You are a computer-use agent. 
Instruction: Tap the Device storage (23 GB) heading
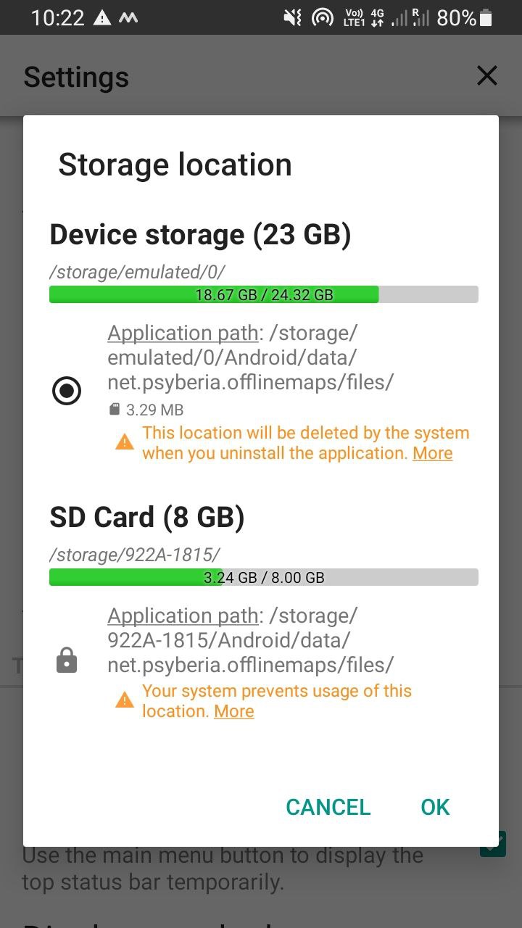coord(200,235)
